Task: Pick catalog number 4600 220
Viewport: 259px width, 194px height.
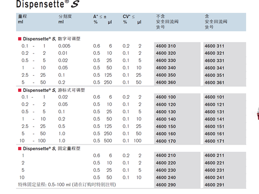Action: (x=166, y=163)
